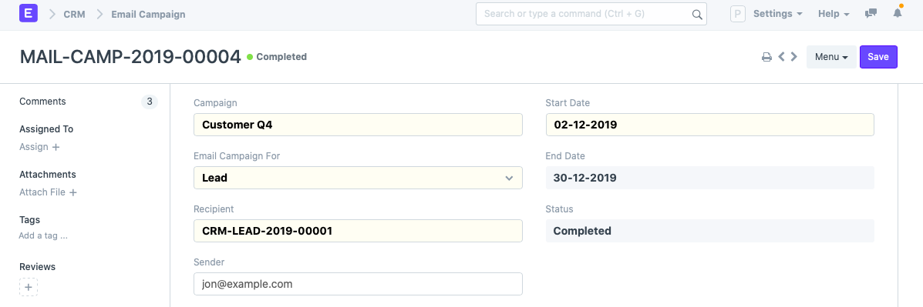Image resolution: width=923 pixels, height=307 pixels.
Task: Click Assign + in the sidebar
Action: tap(39, 147)
